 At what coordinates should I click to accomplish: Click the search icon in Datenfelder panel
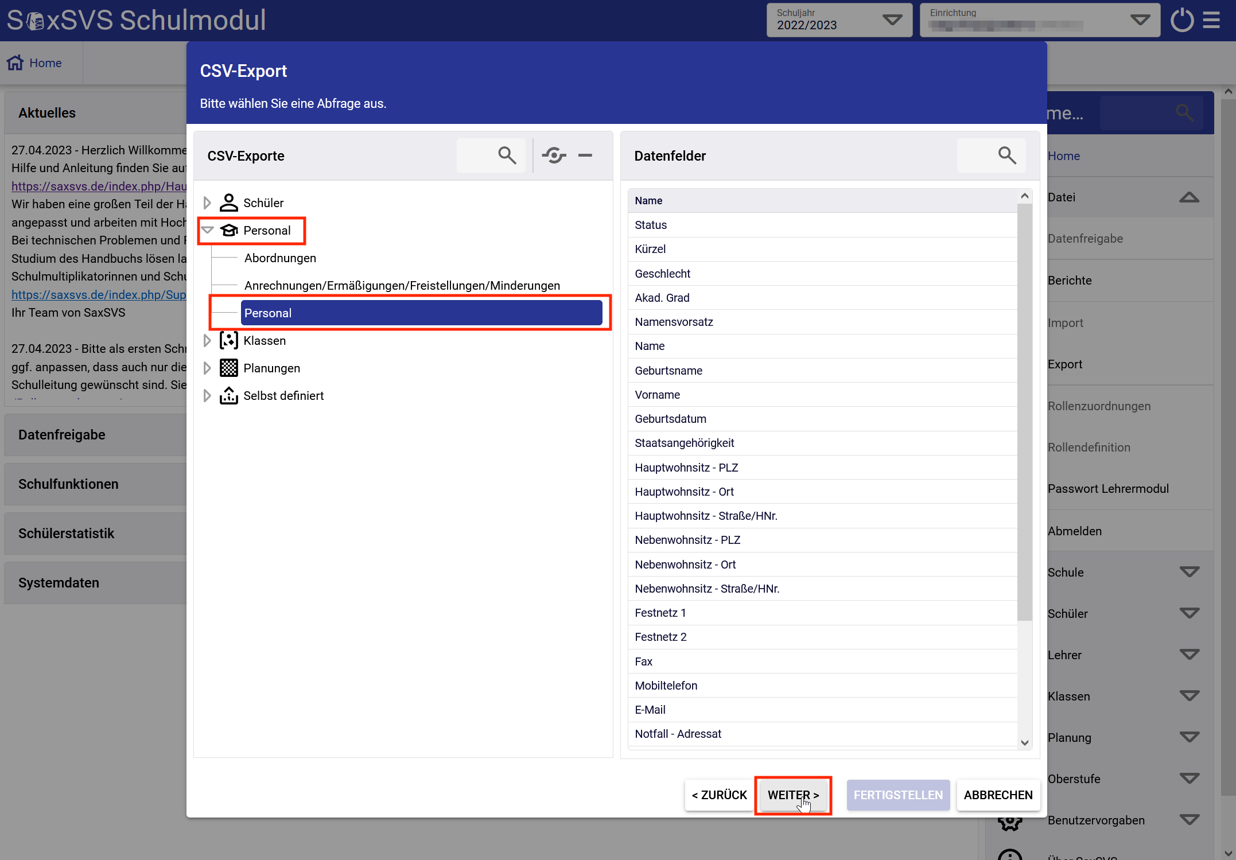tap(1007, 155)
